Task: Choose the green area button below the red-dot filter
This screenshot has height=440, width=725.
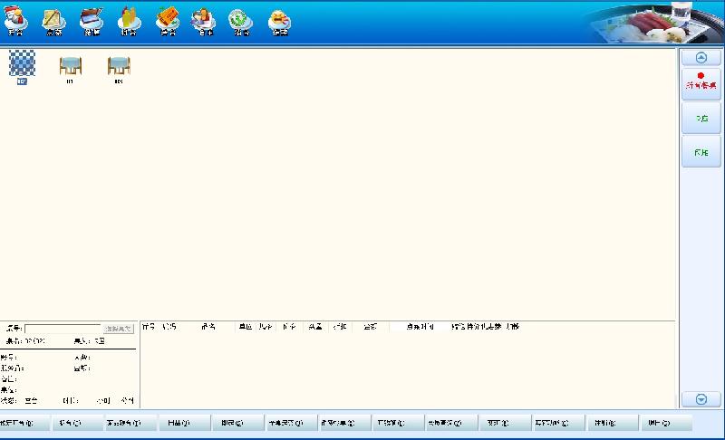Action: pos(701,119)
